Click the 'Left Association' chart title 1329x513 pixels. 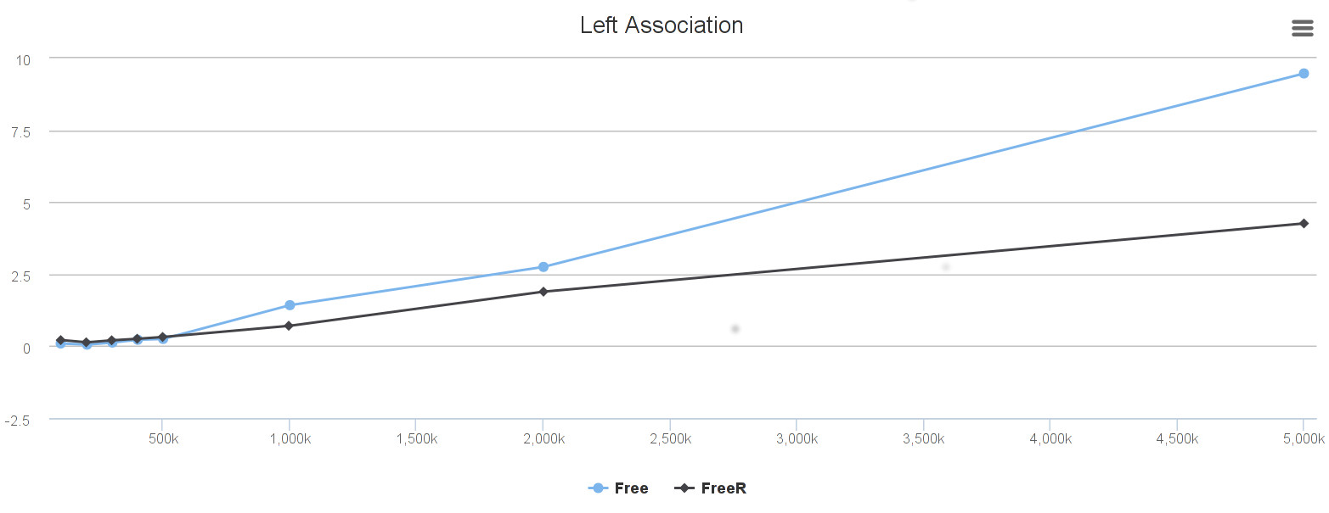pyautogui.click(x=662, y=25)
